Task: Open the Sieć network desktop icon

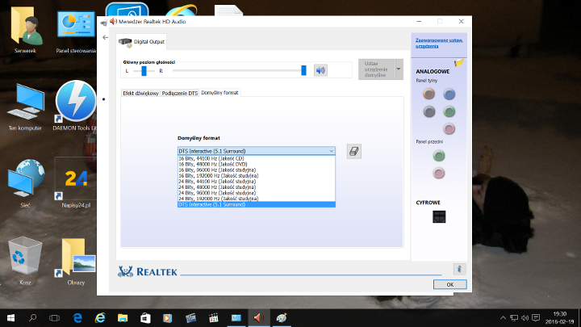Action: click(25, 183)
